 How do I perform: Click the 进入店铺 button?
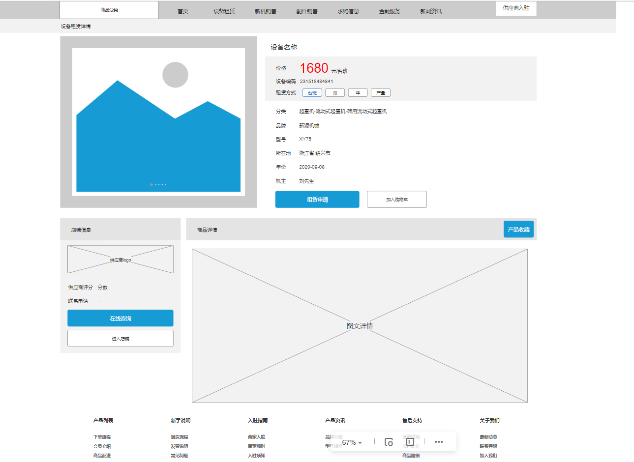tap(121, 339)
